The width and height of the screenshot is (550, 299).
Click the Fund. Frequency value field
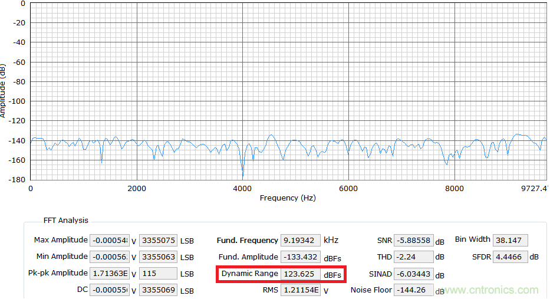pyautogui.click(x=301, y=241)
